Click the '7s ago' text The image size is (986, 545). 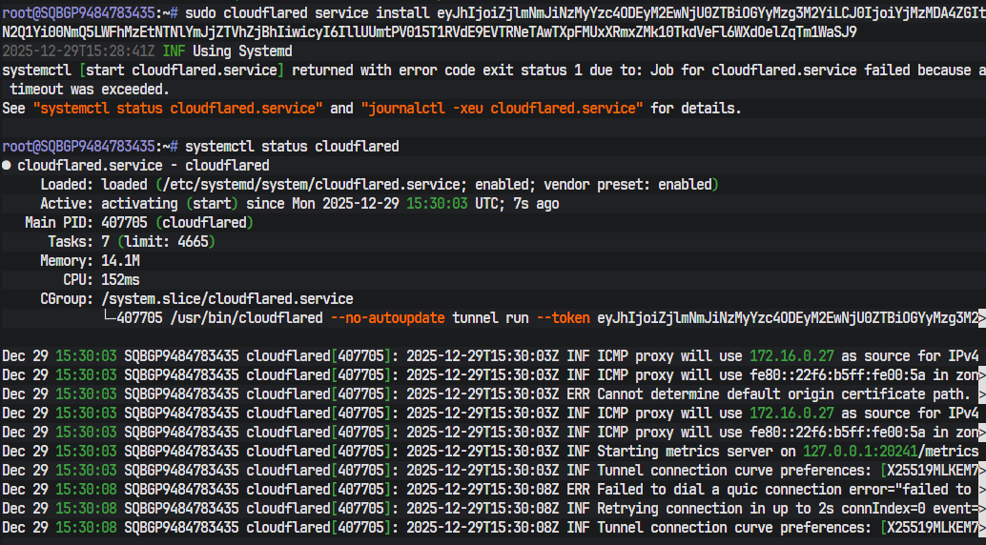pos(537,204)
